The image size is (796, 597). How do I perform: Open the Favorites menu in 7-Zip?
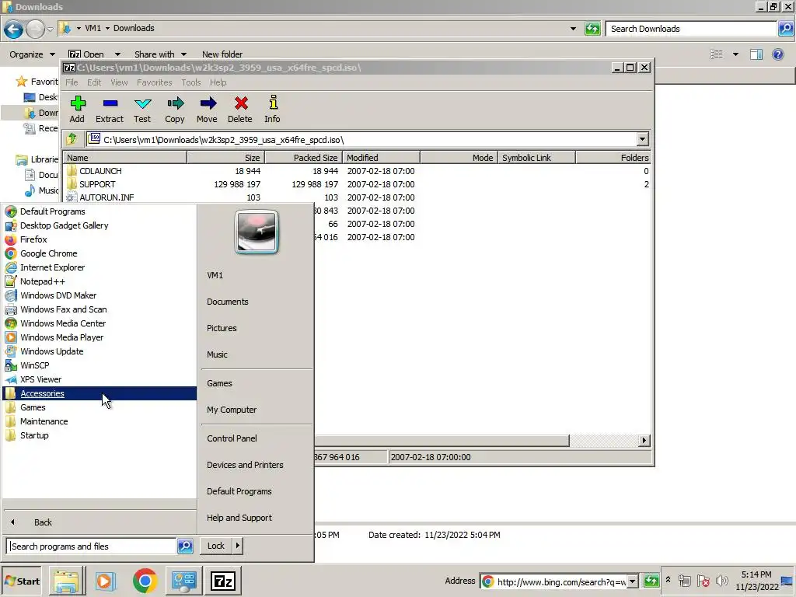pyautogui.click(x=155, y=82)
